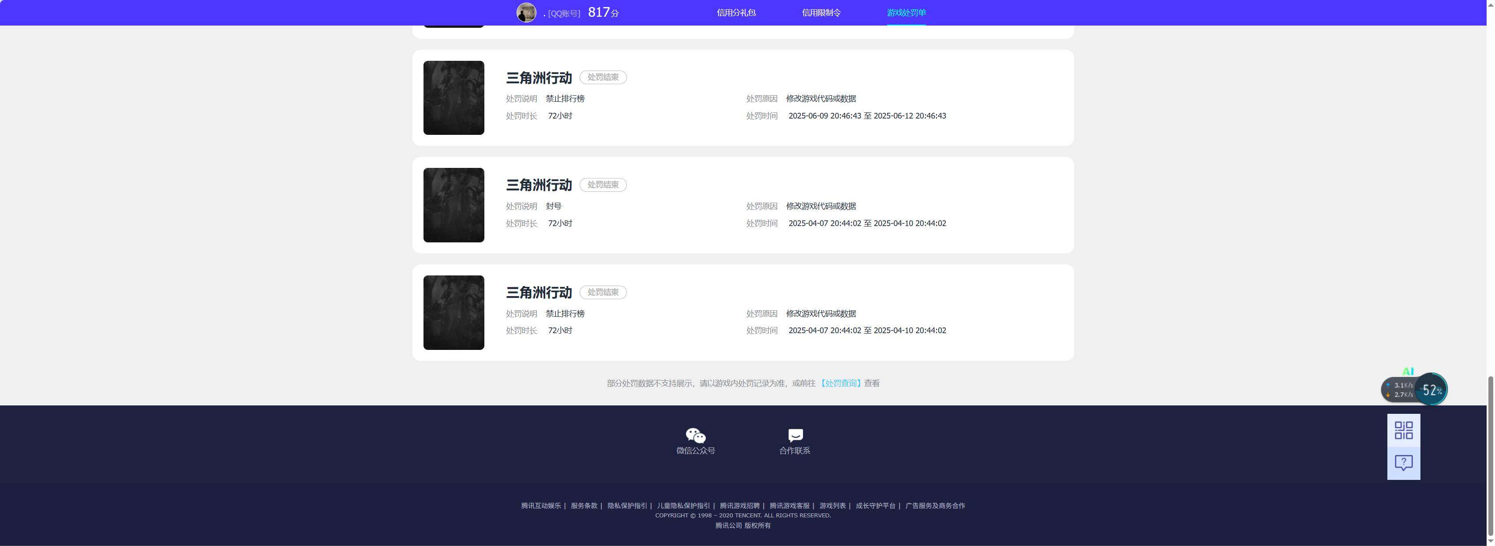Click game thumbnail of 2025-06-09 penalty
The image size is (1495, 546).
(x=453, y=98)
